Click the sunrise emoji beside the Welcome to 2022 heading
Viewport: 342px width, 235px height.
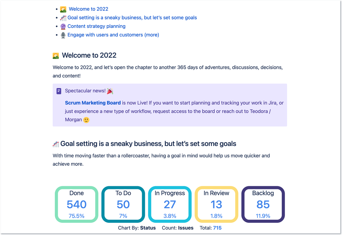click(56, 55)
